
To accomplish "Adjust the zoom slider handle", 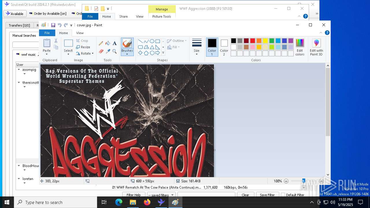I will click(x=304, y=181).
